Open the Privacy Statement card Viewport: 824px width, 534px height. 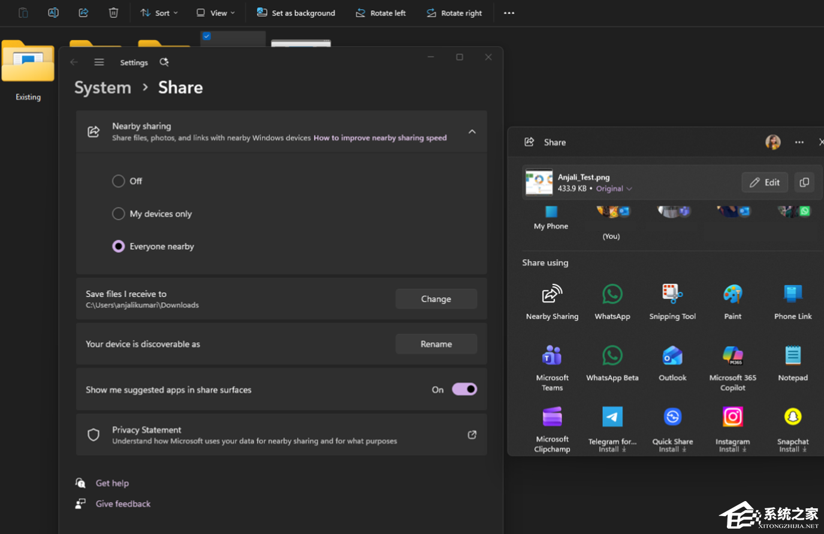point(282,435)
